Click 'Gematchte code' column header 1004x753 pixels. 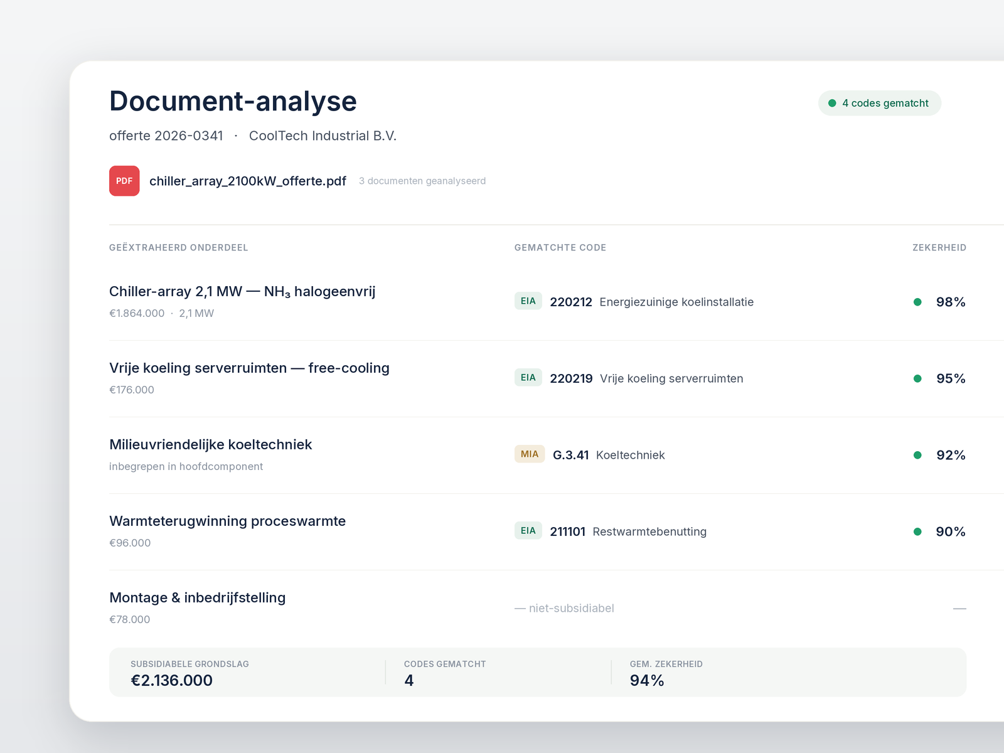click(560, 247)
